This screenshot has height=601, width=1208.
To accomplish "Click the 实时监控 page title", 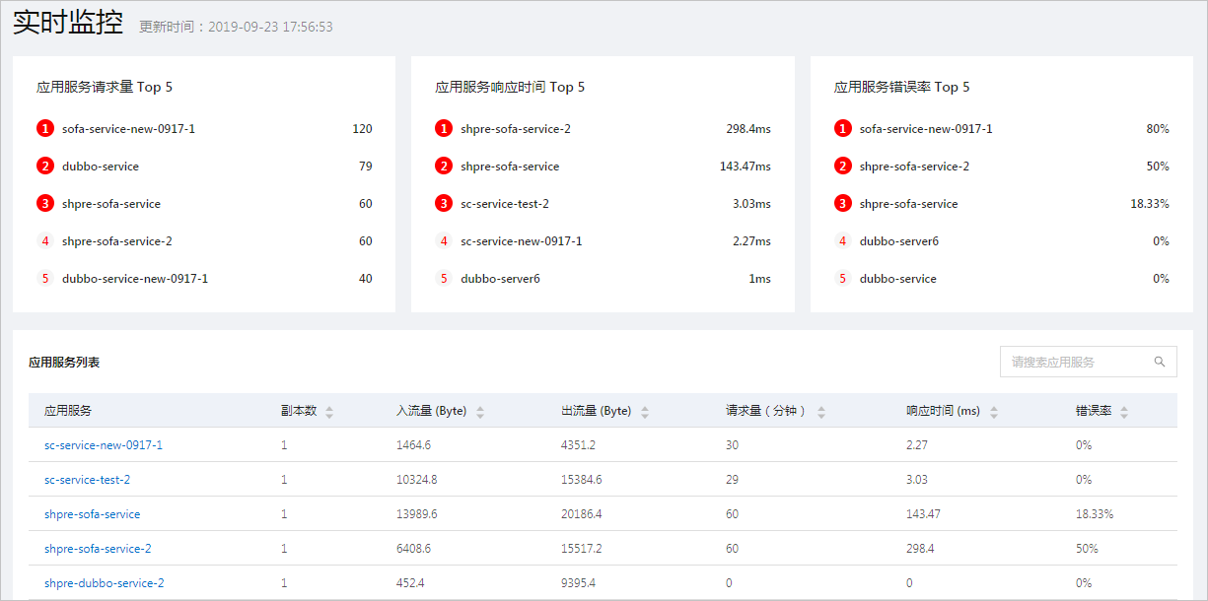I will 68,24.
